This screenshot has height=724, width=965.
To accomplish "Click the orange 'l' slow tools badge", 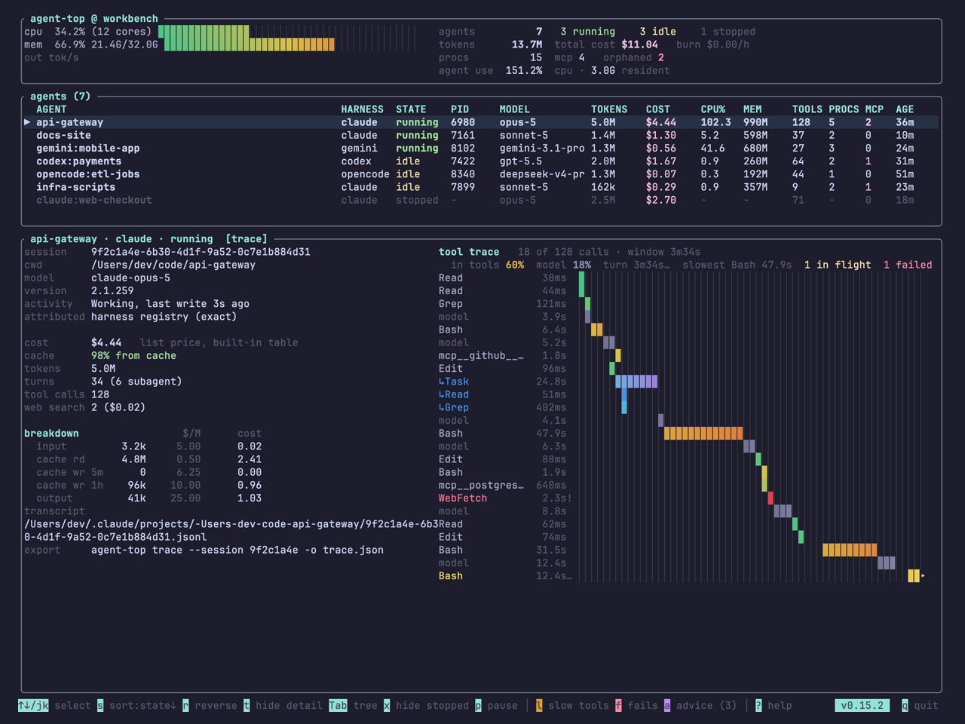I will tap(539, 706).
